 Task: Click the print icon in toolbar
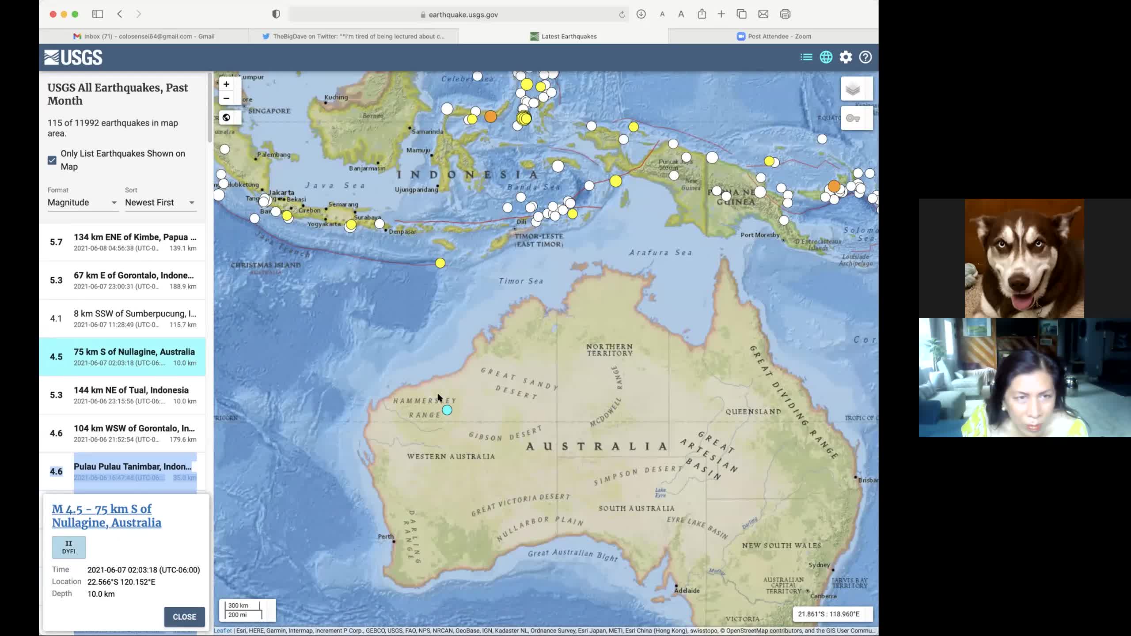point(785,14)
